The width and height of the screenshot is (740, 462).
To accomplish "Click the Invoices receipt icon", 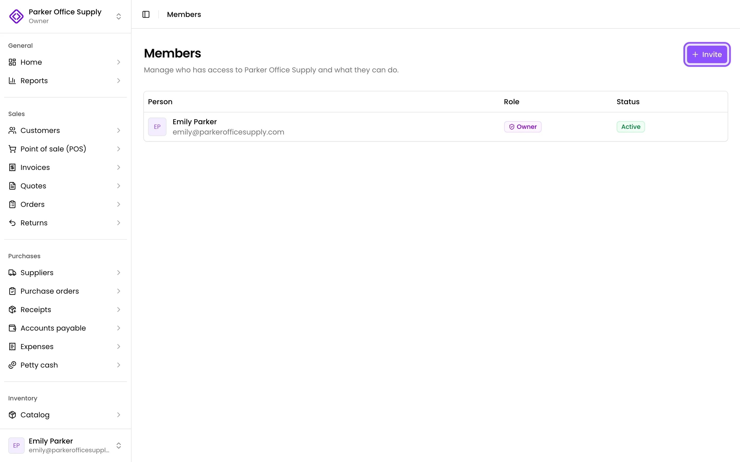I will (x=12, y=167).
